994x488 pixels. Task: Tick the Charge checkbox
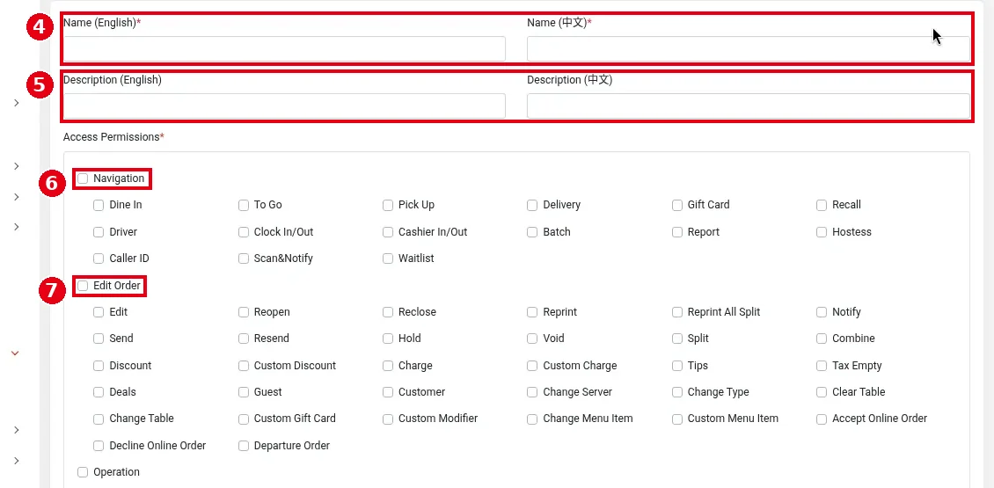pos(388,366)
